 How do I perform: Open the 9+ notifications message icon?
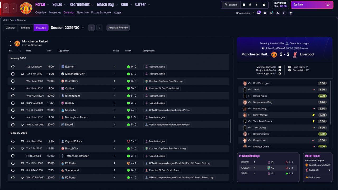click(259, 13)
